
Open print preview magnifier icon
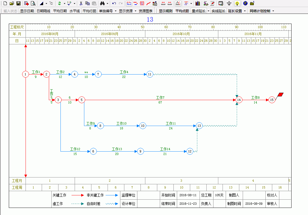tap(33, 3)
